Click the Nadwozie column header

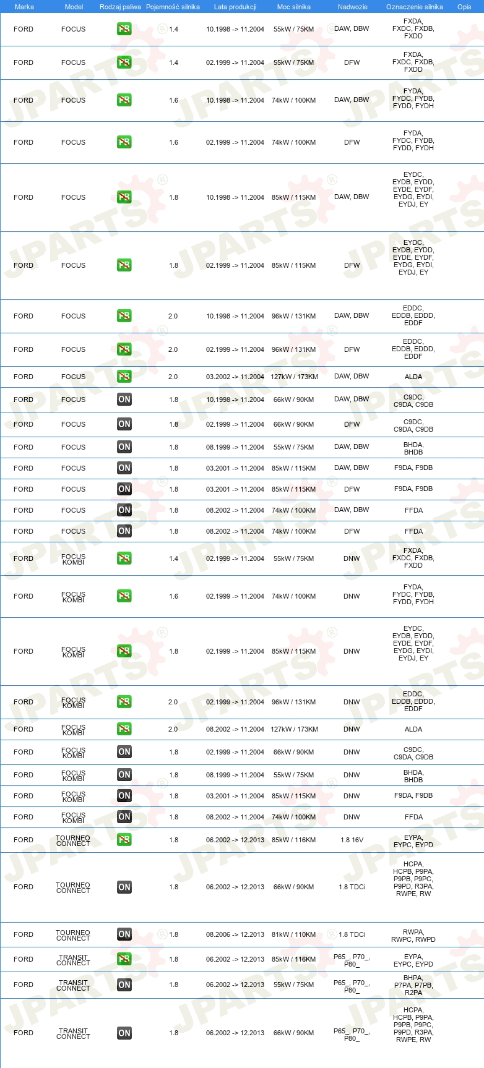(352, 7)
